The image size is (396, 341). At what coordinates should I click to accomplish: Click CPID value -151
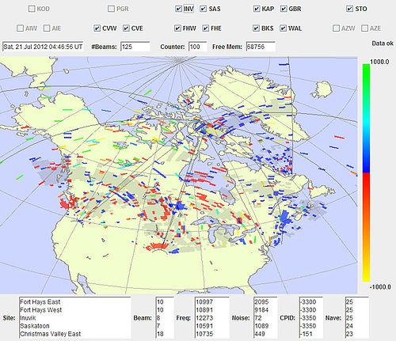pos(307,334)
